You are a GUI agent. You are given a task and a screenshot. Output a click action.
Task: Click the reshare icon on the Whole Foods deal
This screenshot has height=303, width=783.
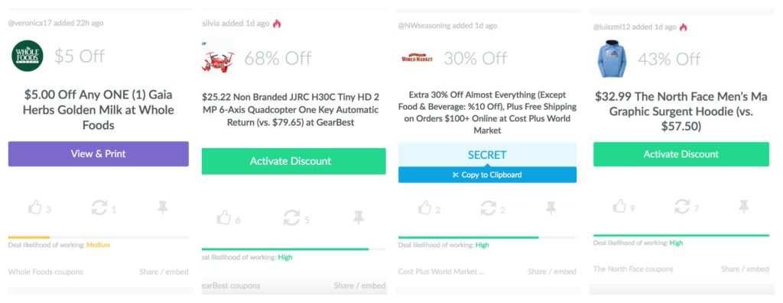(99, 208)
